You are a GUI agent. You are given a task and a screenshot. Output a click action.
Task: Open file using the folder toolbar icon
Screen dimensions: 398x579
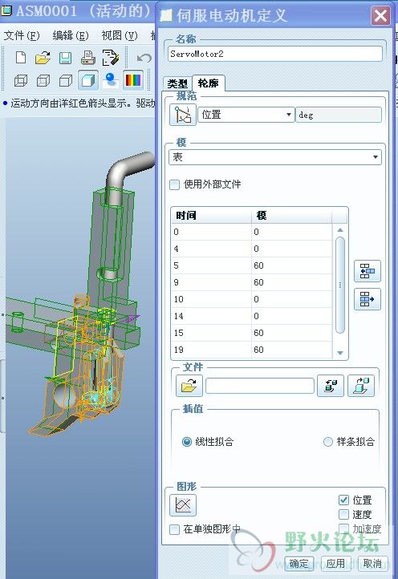point(43,58)
